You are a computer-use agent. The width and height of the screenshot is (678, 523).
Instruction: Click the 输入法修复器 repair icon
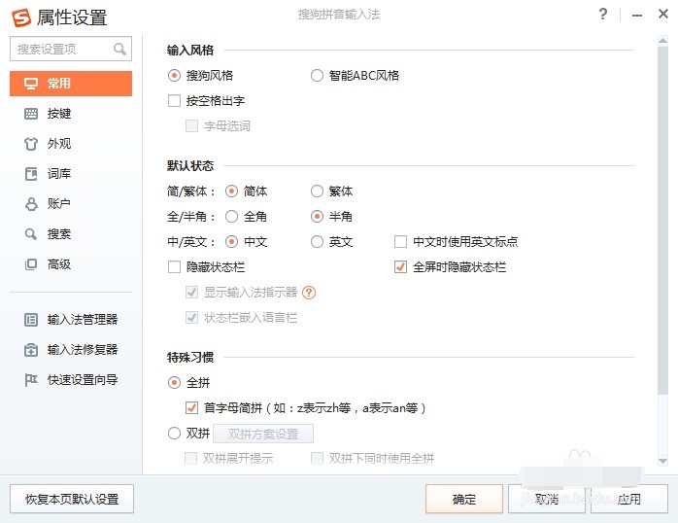30,350
